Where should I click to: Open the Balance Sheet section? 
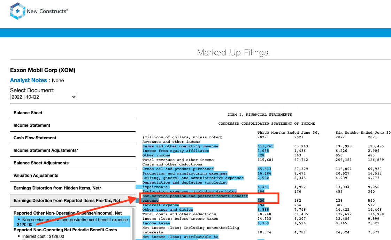coord(73,113)
